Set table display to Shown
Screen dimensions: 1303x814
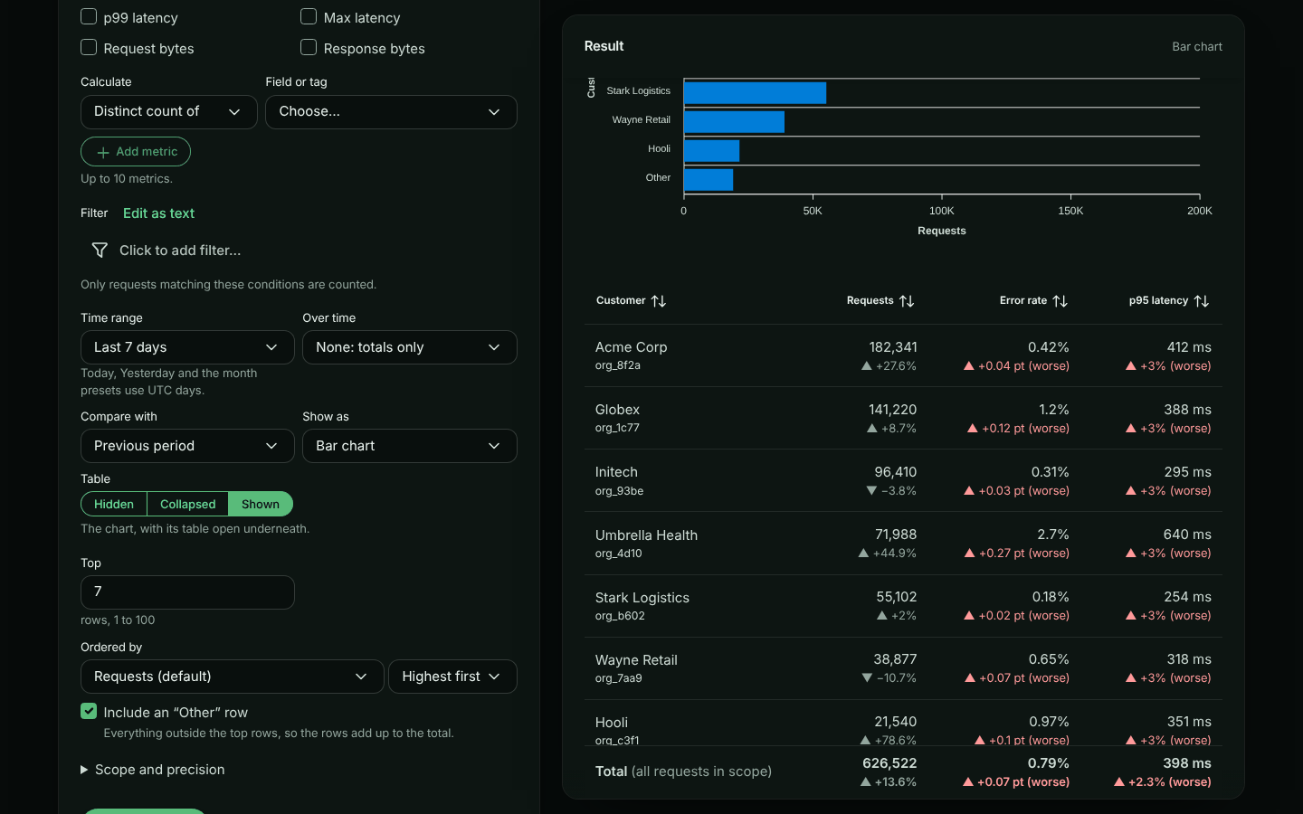point(261,504)
